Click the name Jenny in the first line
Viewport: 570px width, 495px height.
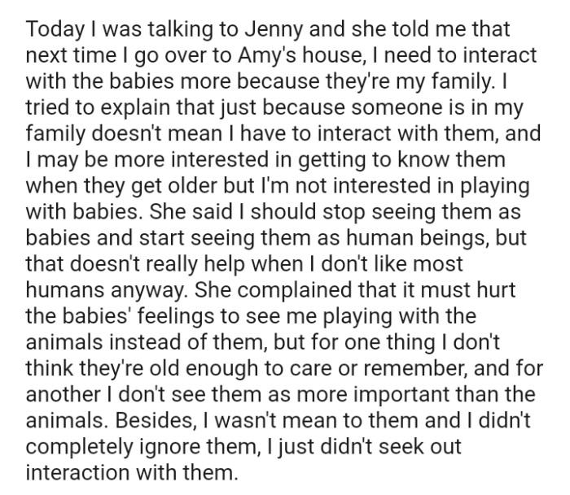pyautogui.click(x=274, y=30)
